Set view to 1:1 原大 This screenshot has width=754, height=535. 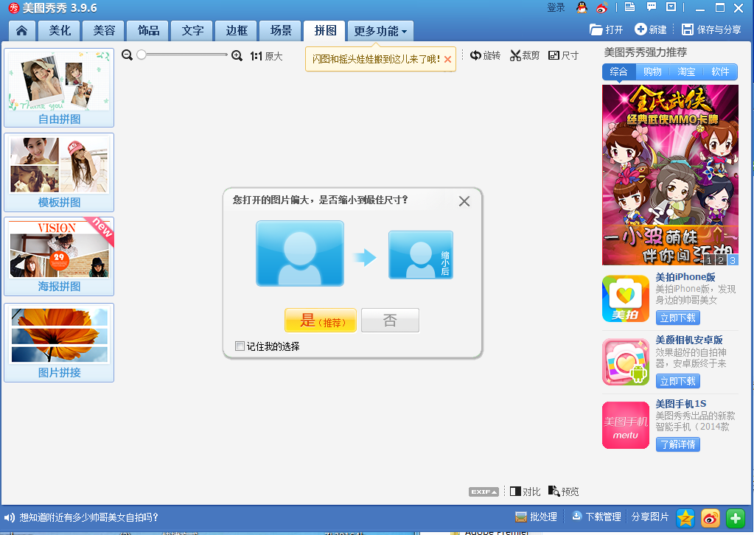coord(266,56)
